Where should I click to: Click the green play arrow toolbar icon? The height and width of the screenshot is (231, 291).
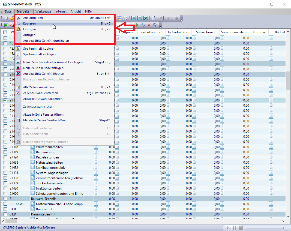(137, 25)
